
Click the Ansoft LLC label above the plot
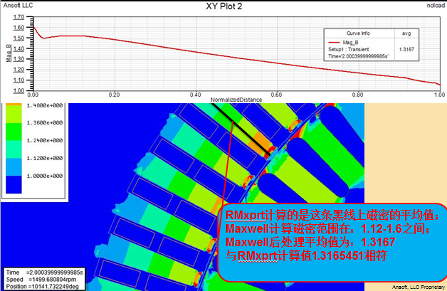click(18, 6)
